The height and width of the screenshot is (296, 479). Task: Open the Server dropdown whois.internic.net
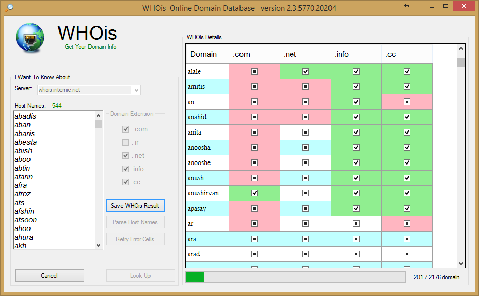point(89,90)
